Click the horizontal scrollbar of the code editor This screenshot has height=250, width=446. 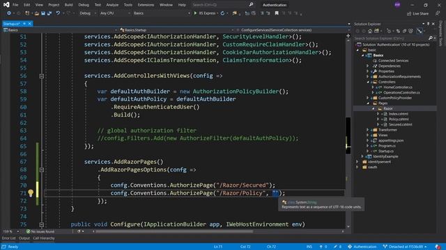click(x=174, y=231)
